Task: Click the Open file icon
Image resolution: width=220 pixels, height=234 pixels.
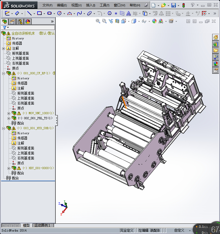Action: pyautogui.click(x=163, y=5)
